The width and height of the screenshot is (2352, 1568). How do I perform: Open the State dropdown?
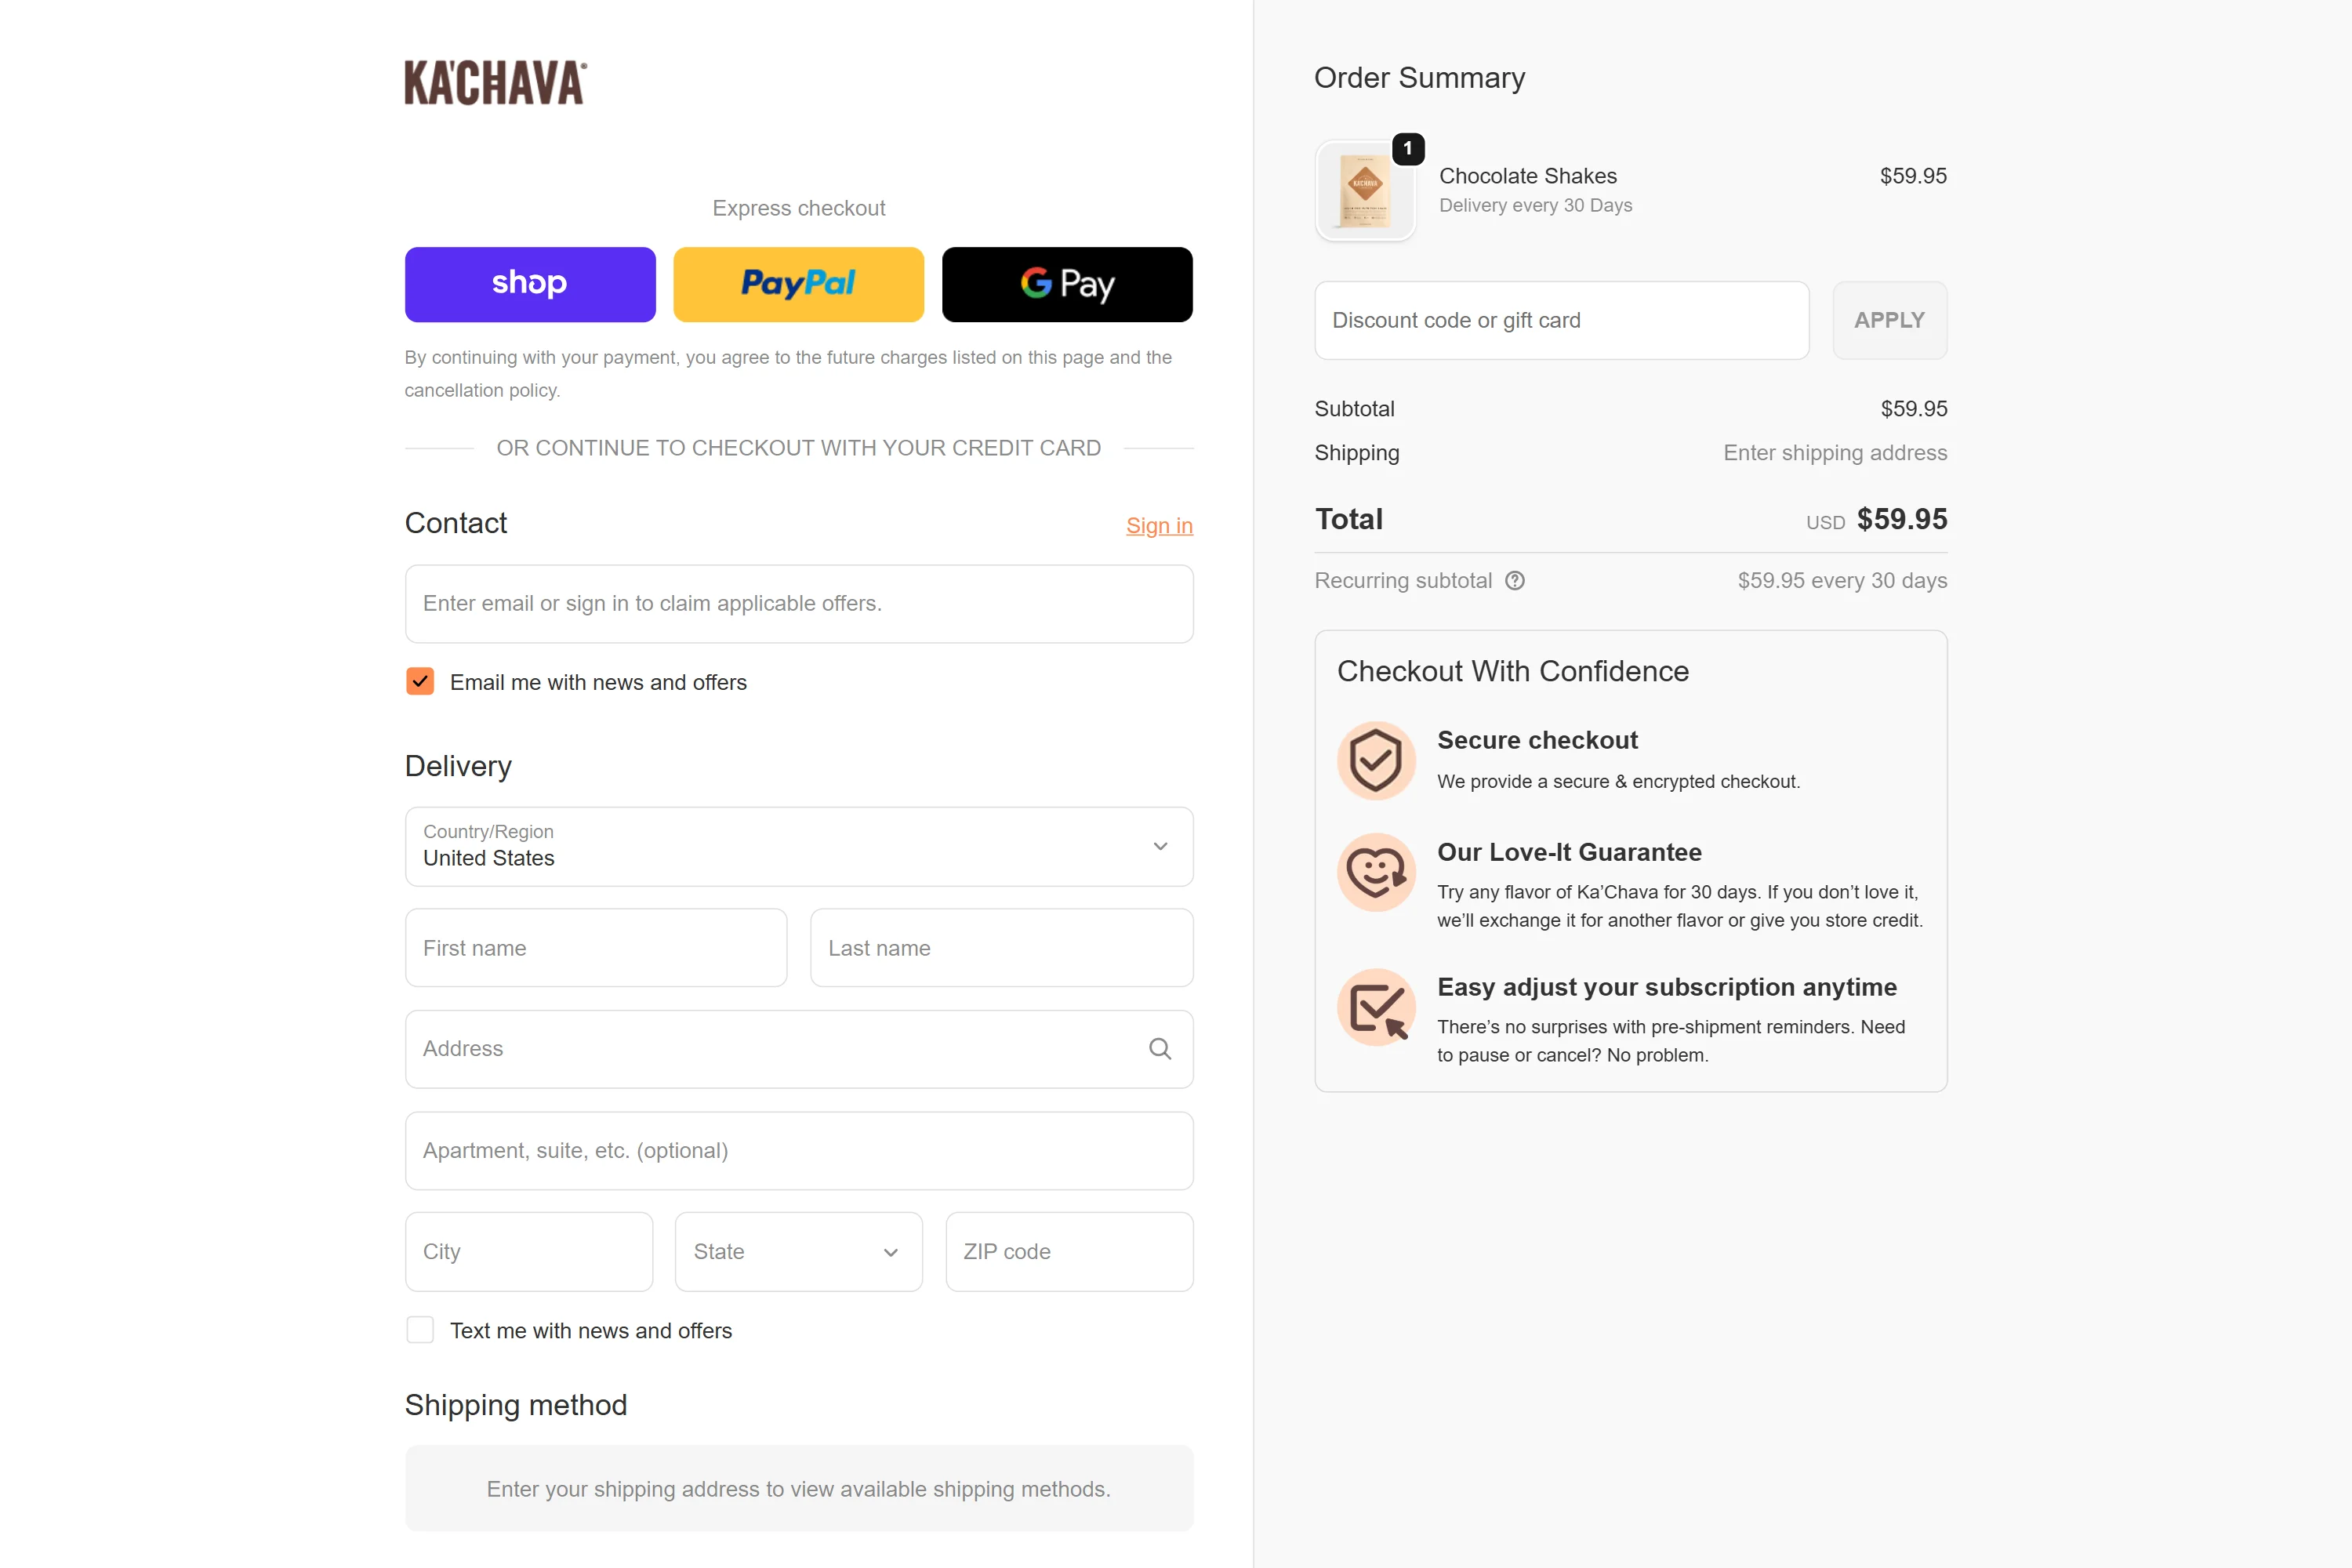(798, 1252)
